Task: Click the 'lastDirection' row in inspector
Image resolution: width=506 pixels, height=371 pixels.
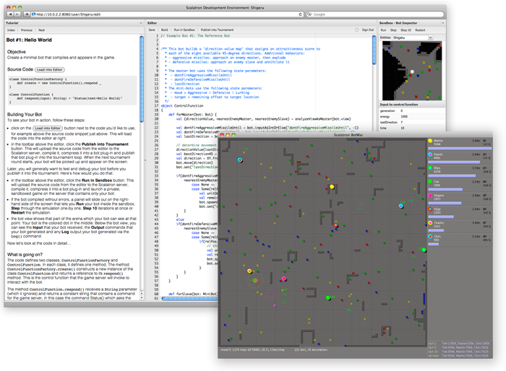Action: coord(412,123)
